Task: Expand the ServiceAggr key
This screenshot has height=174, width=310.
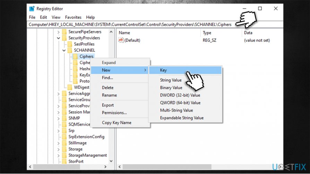Action: point(59,94)
